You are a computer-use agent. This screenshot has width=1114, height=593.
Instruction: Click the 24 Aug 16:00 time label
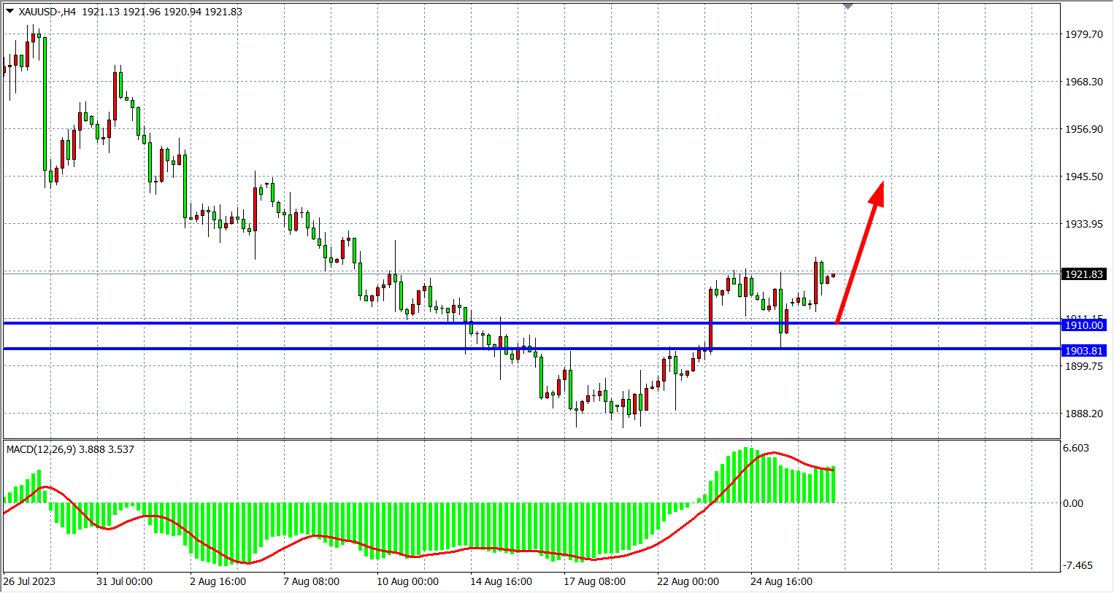point(781,581)
